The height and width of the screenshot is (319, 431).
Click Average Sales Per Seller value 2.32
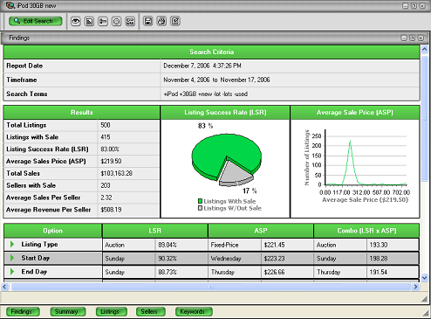(x=106, y=198)
